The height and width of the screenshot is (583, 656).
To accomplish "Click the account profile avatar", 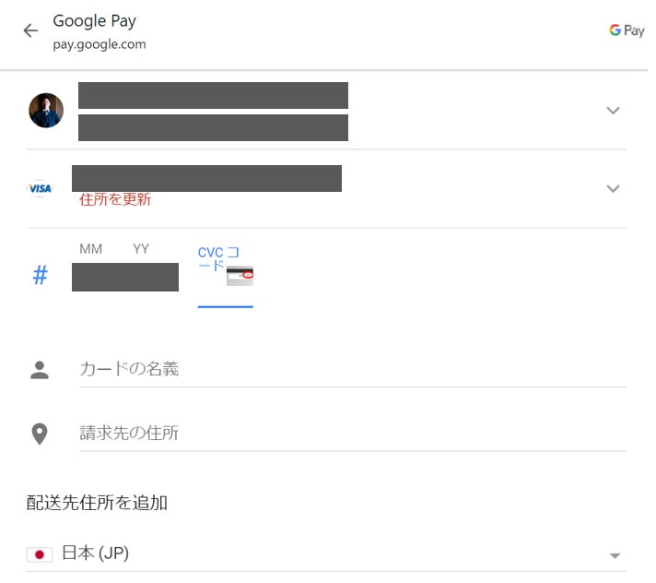I will coord(46,111).
